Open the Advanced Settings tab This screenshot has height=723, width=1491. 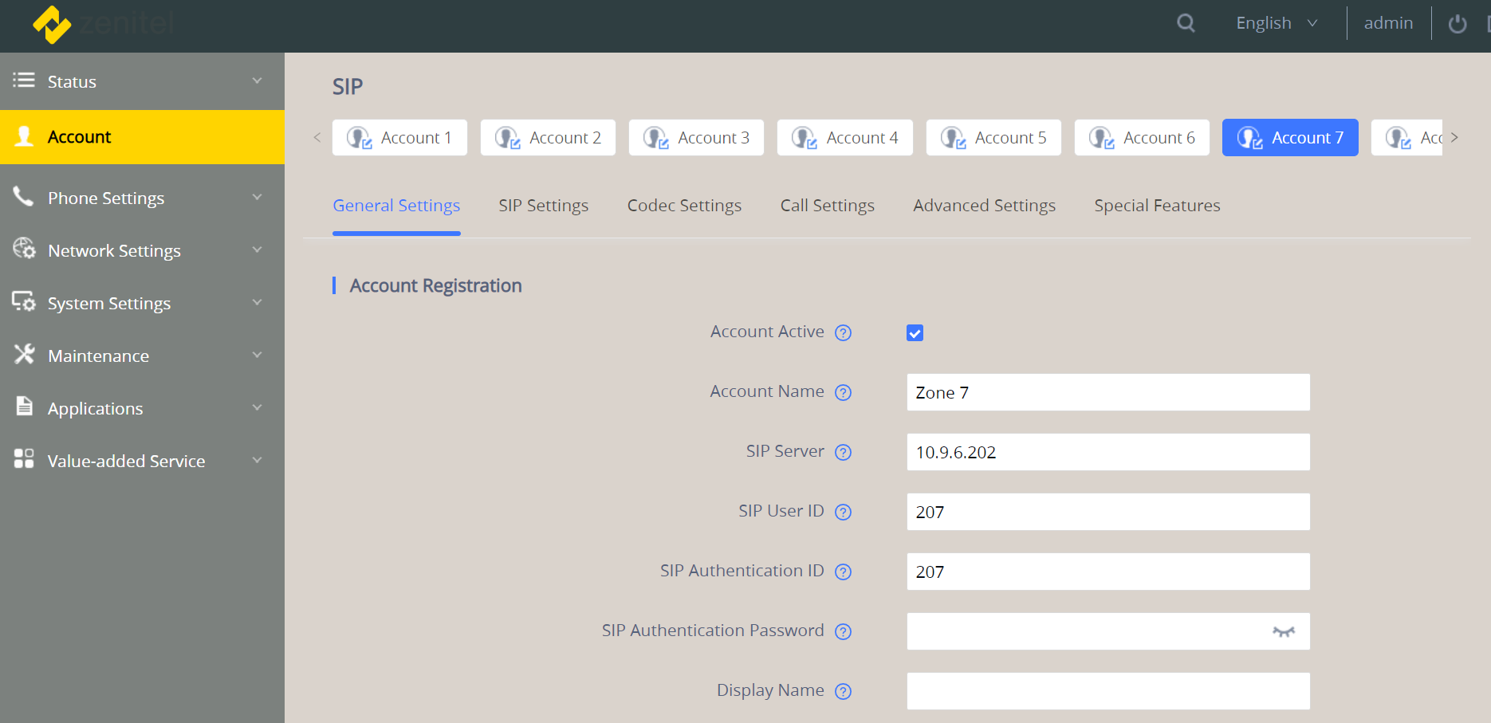(984, 206)
